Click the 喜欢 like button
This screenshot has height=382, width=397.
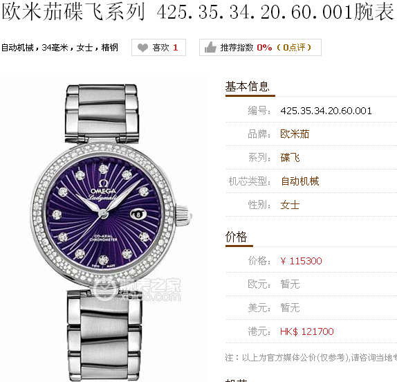158,47
